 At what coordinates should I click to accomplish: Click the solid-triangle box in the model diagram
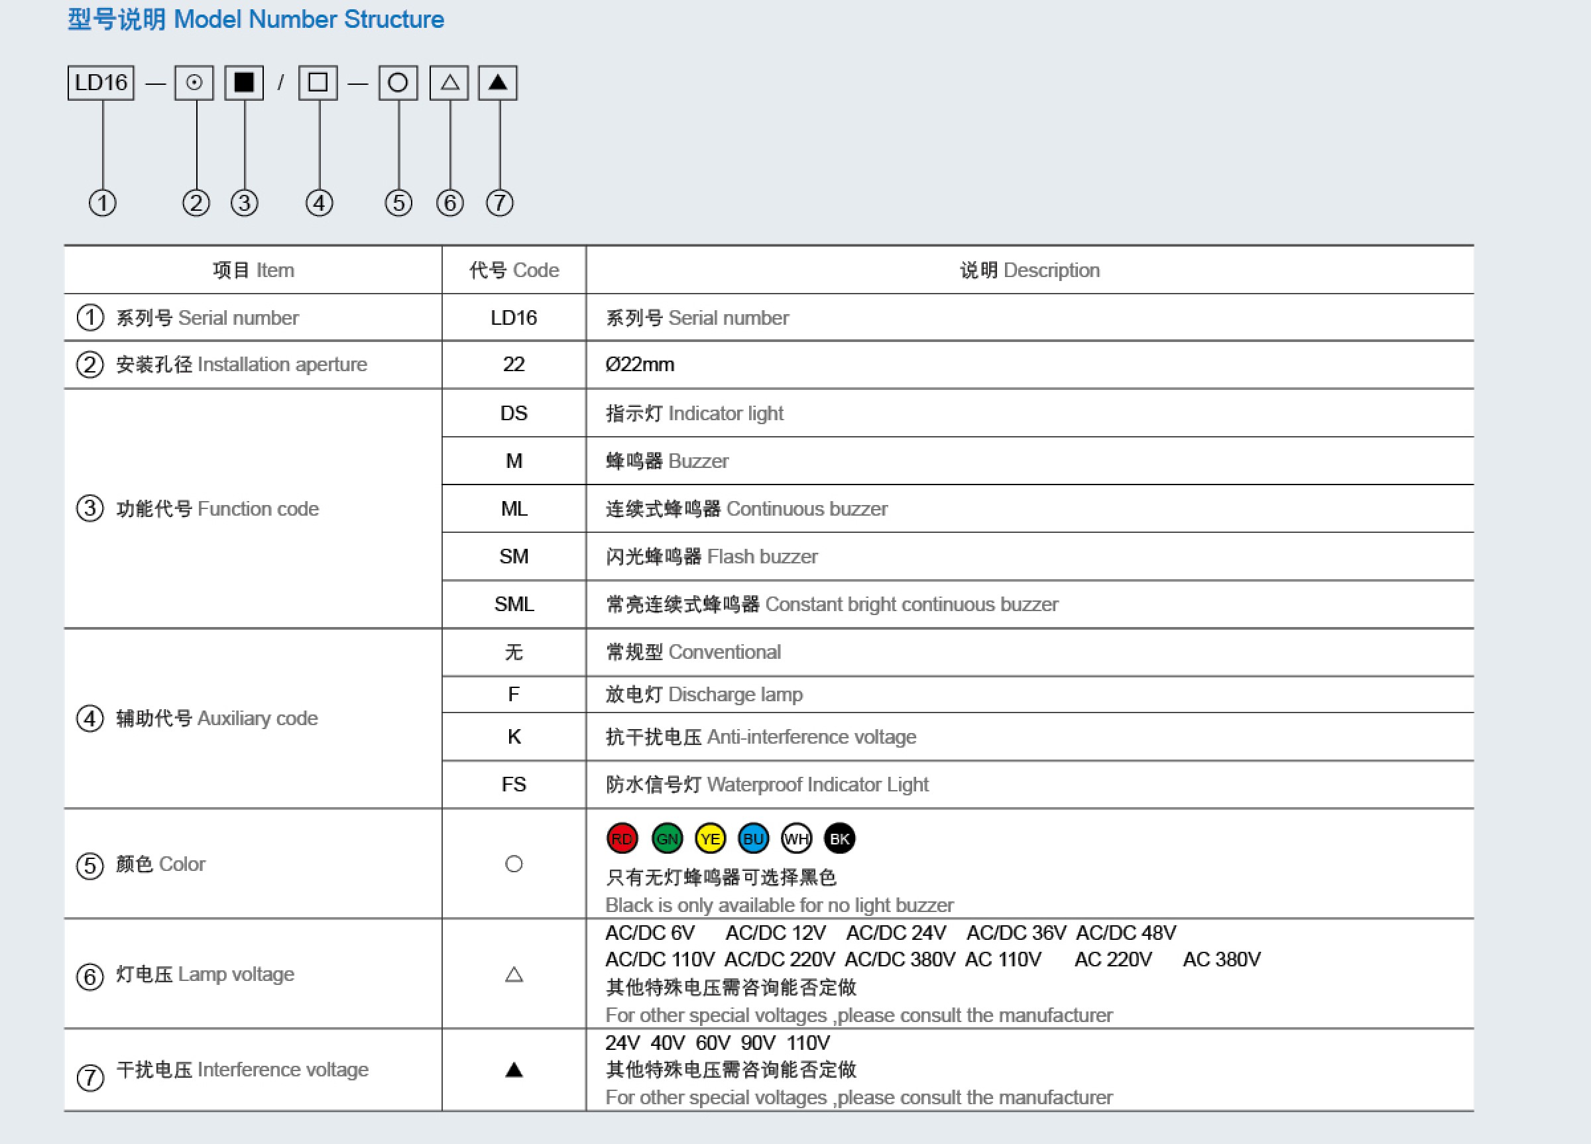click(498, 83)
